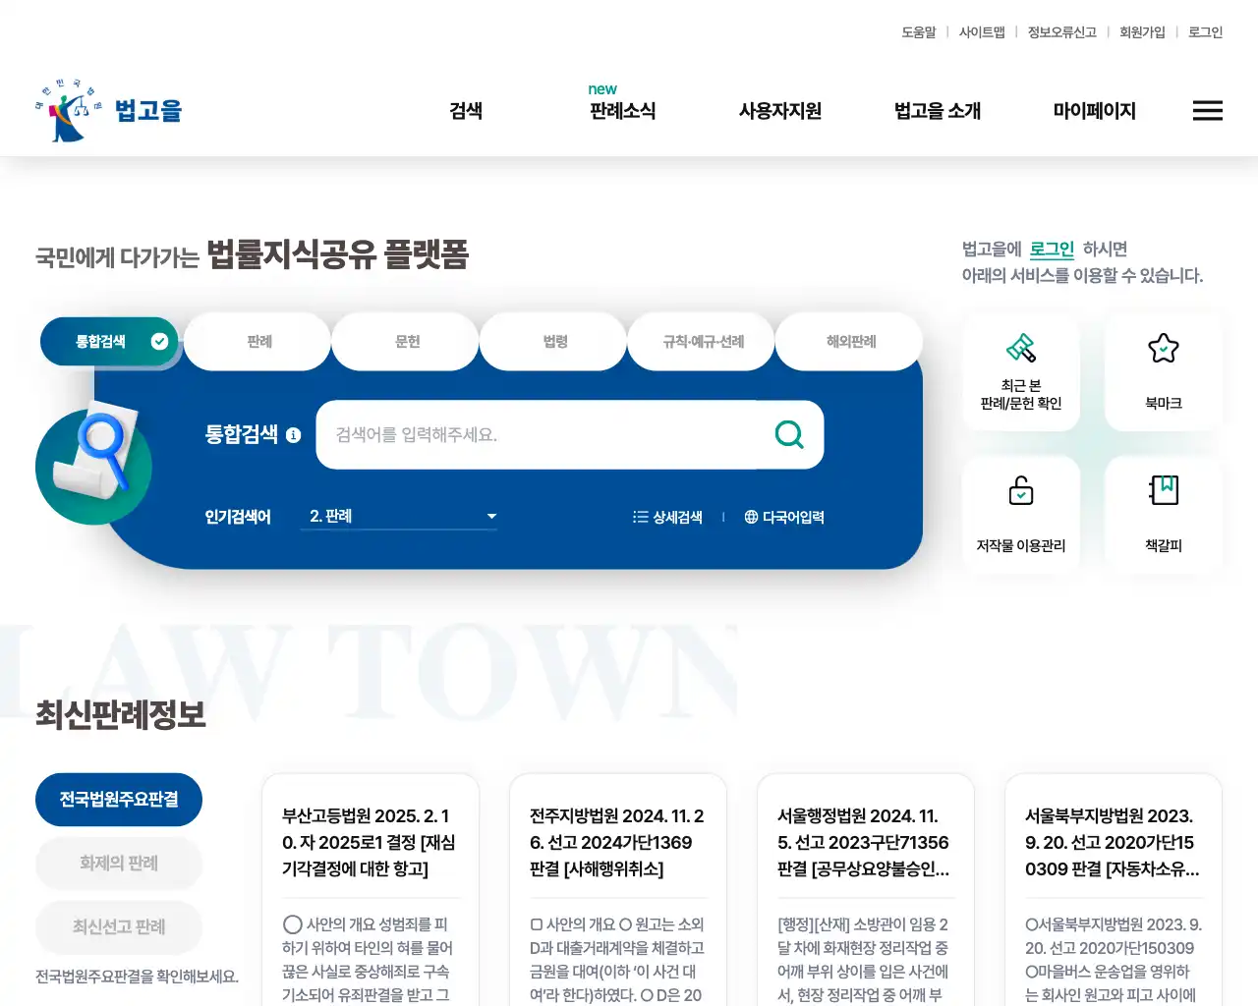Select the 문헌 search tab
The width and height of the screenshot is (1258, 1006).
coord(407,342)
